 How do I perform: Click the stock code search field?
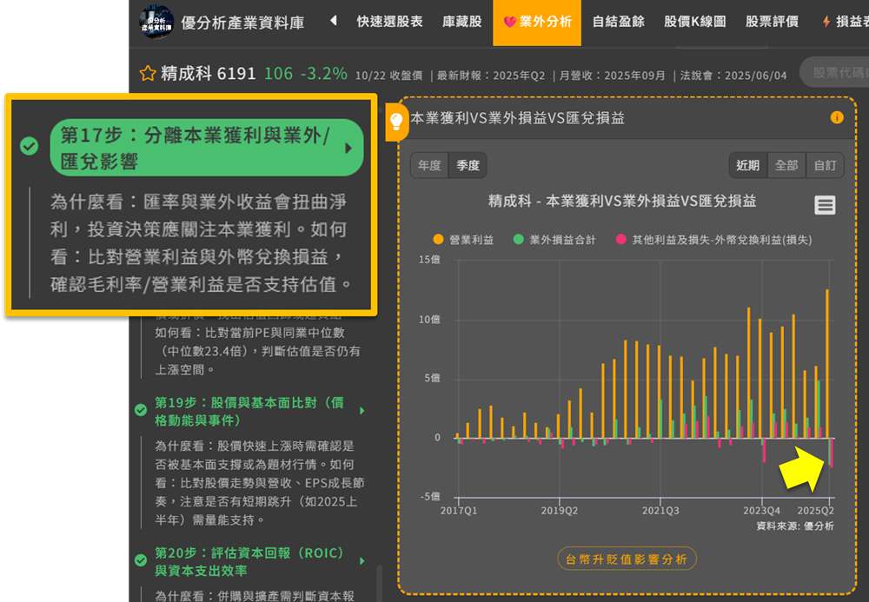[x=834, y=74]
